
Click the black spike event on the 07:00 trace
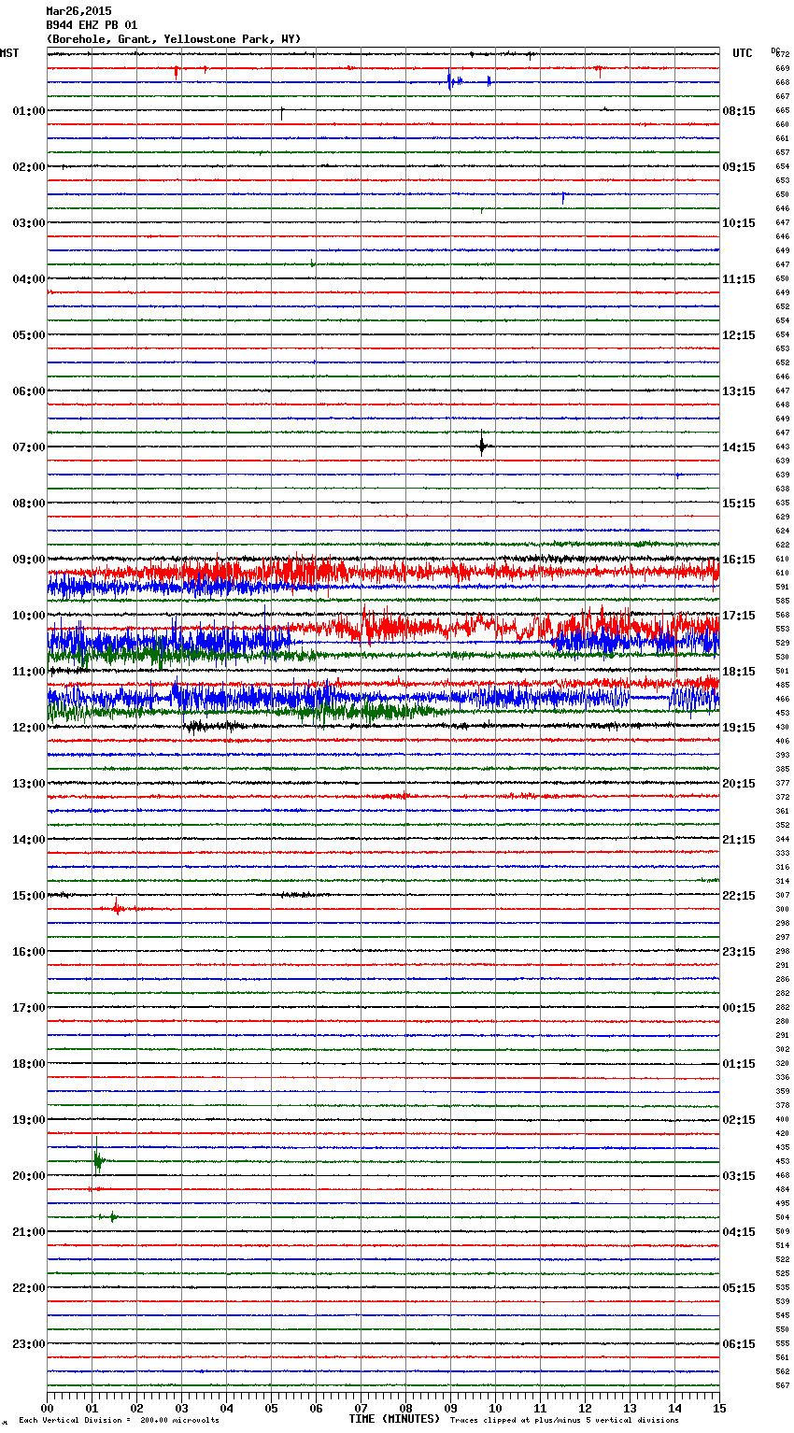point(482,445)
